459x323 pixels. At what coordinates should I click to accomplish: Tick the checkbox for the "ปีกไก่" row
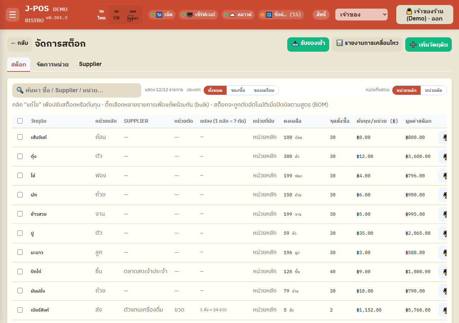coord(20,271)
